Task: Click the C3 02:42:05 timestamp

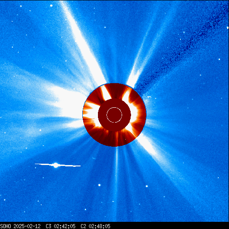Action: [60, 226]
